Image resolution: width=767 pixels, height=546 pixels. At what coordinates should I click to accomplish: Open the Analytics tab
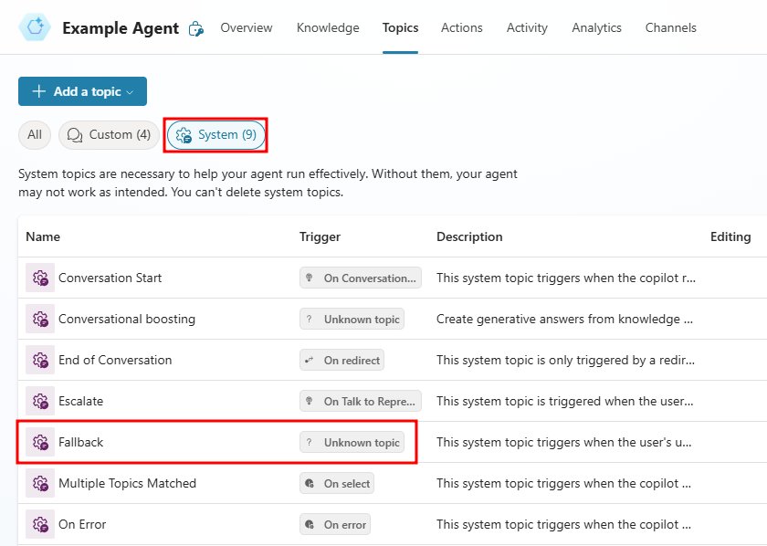597,28
